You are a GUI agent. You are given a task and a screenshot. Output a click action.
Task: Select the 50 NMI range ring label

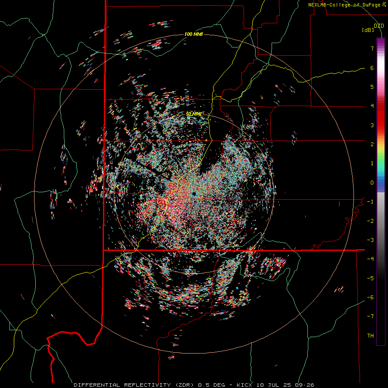[x=194, y=114]
